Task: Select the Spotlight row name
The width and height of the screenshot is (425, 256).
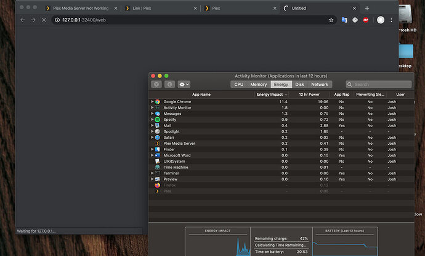Action: pos(172,131)
